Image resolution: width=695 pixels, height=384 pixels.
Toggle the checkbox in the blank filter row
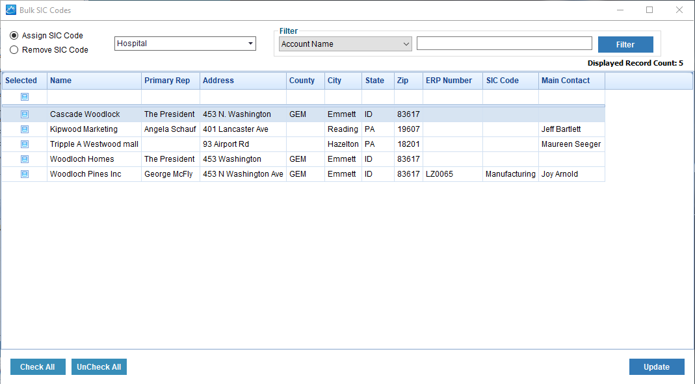click(25, 97)
